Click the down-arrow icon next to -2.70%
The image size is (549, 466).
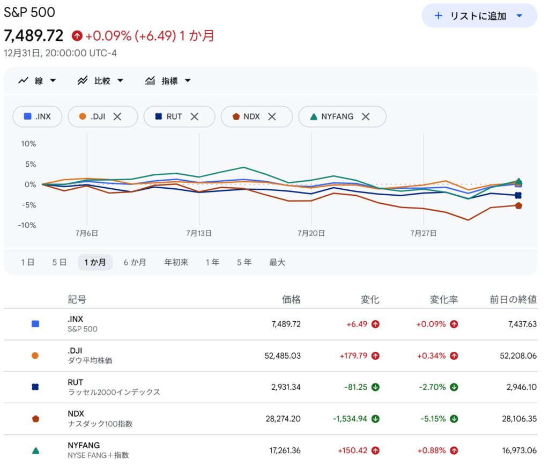[454, 387]
